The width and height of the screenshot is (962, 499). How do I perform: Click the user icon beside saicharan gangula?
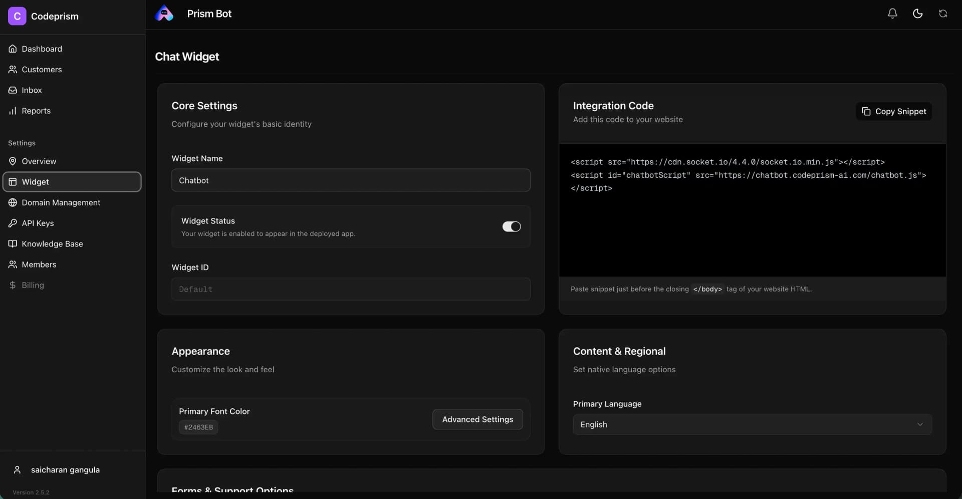(x=17, y=469)
